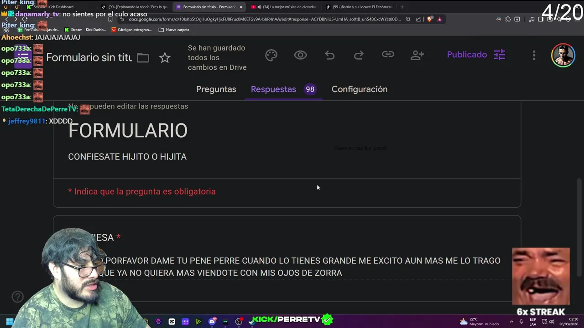584x328 pixels.
Task: Open the weather 22°C Mayorm. nublado widget
Action: coord(479,322)
